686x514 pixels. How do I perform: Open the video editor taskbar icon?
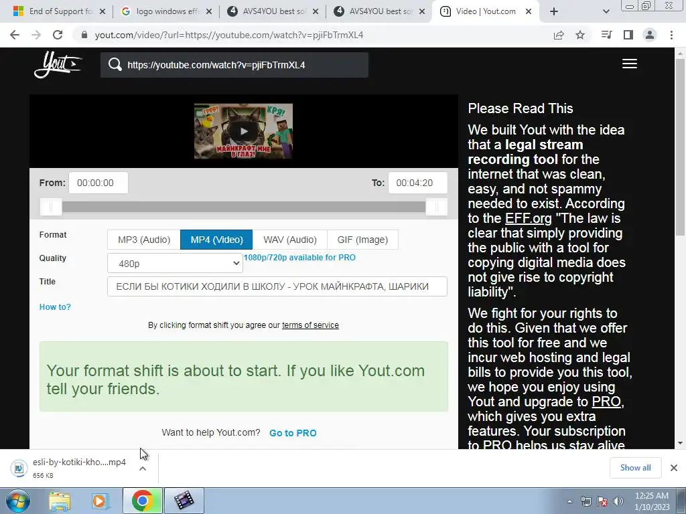pos(184,501)
